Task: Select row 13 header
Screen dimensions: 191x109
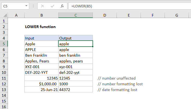Action: (x=4, y=90)
